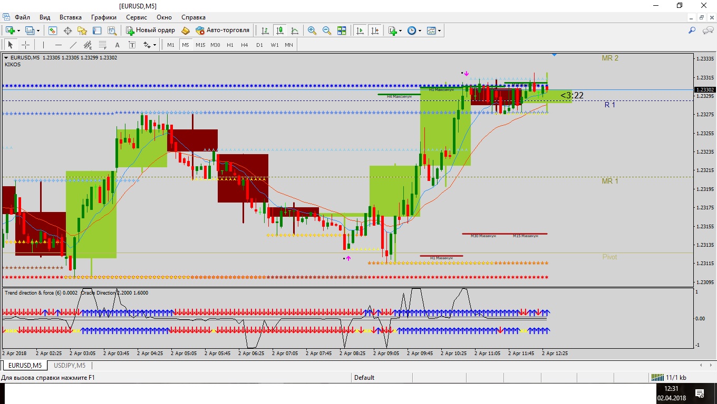Image resolution: width=717 pixels, height=404 pixels.
Task: Zoom in on the chart
Action: (x=312, y=31)
